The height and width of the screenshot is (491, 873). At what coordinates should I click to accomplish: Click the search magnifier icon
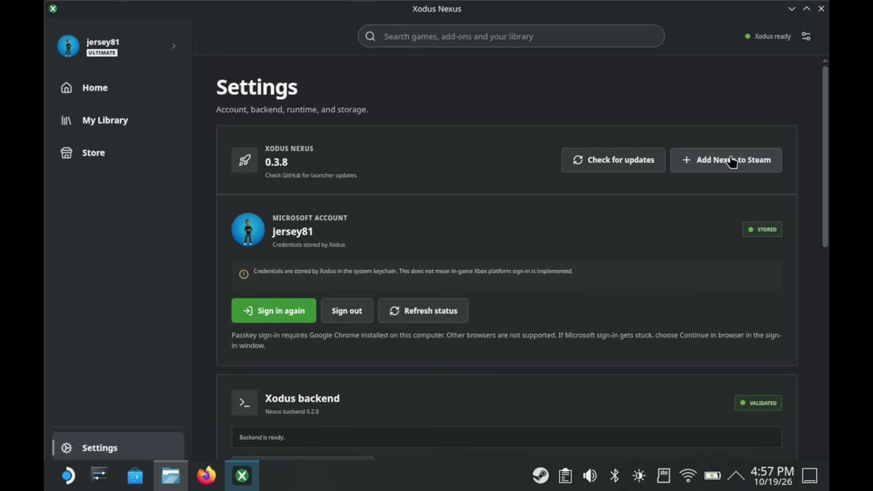(370, 36)
